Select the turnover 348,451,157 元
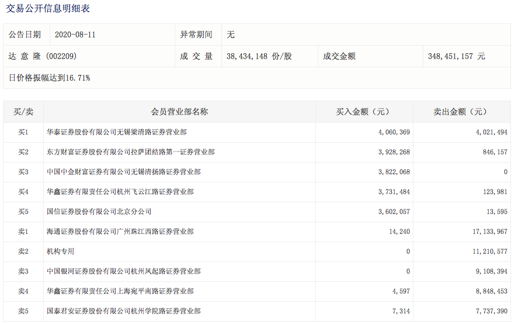 click(457, 56)
